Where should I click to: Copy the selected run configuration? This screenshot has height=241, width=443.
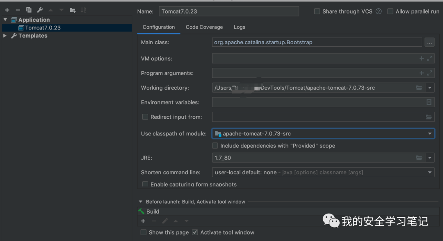[x=29, y=10]
